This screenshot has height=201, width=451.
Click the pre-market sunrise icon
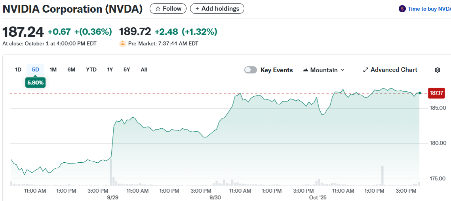pyautogui.click(x=122, y=44)
